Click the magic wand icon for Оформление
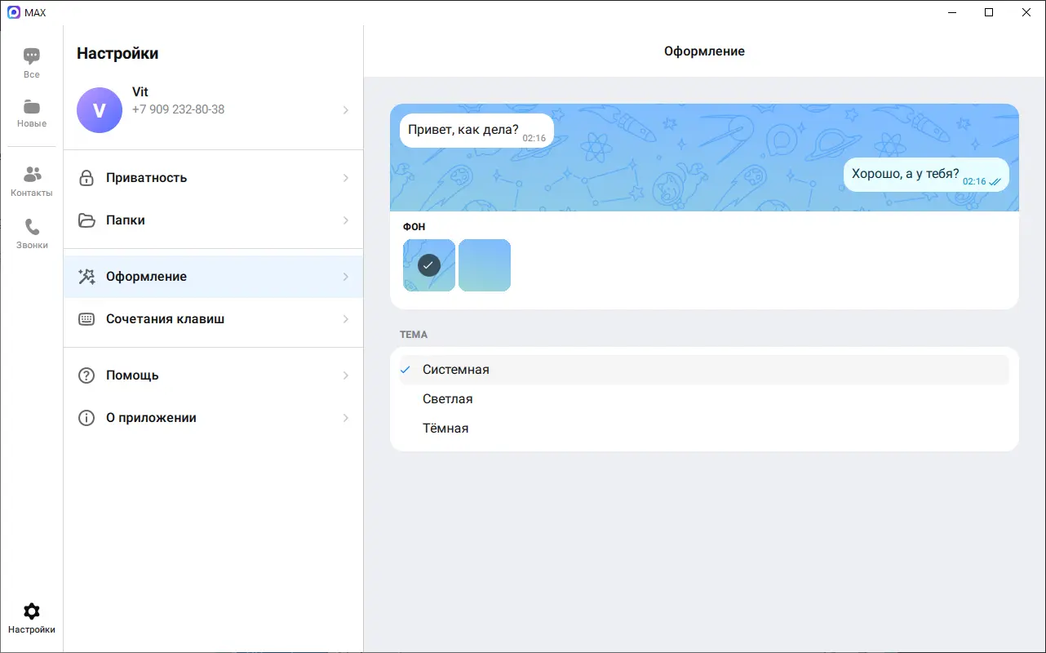The width and height of the screenshot is (1046, 653). click(86, 277)
